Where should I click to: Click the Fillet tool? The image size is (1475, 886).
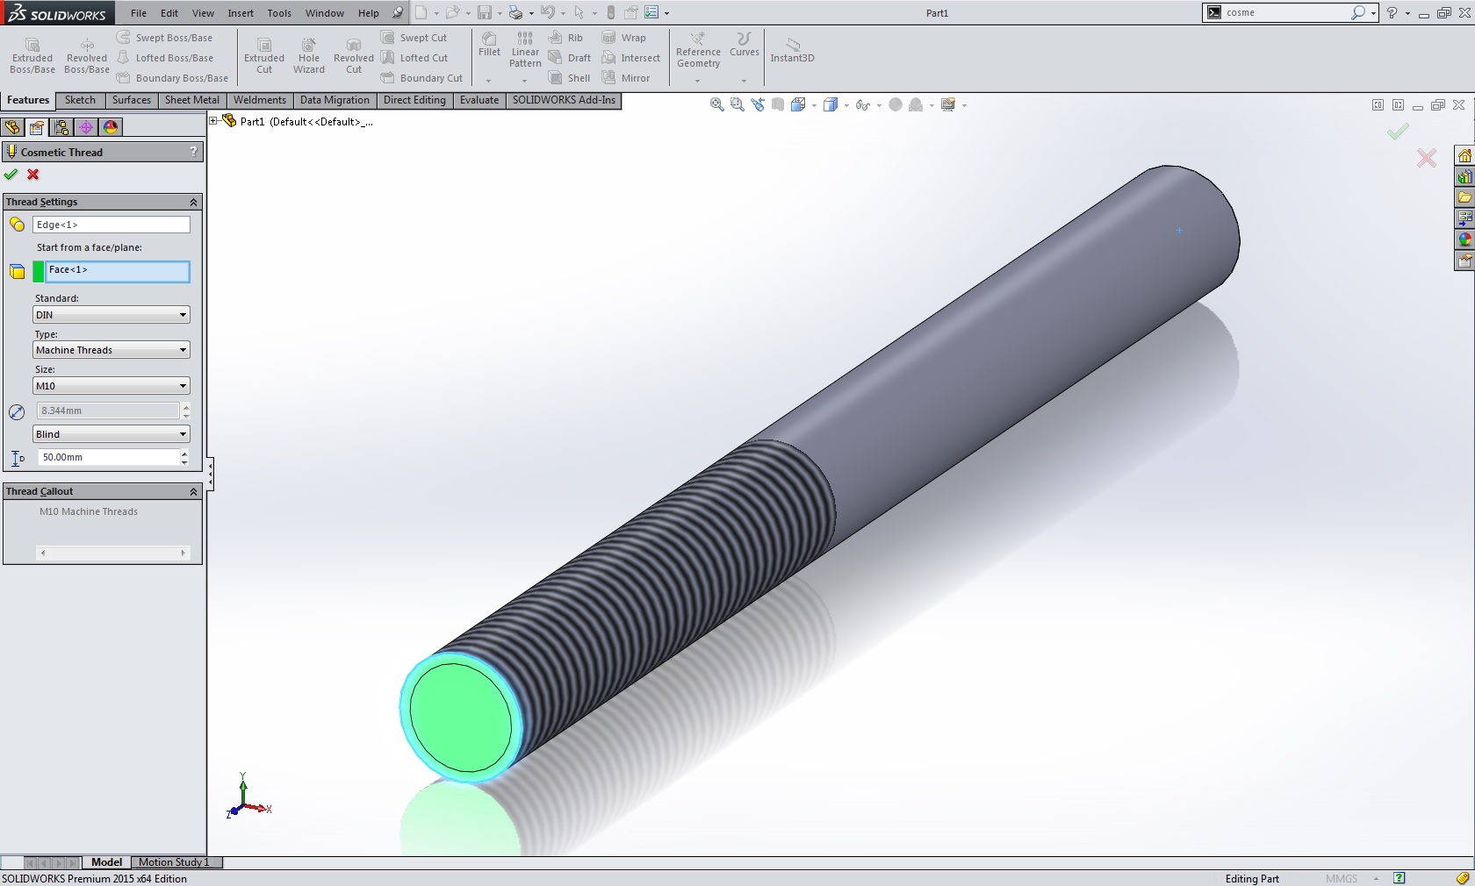(489, 44)
